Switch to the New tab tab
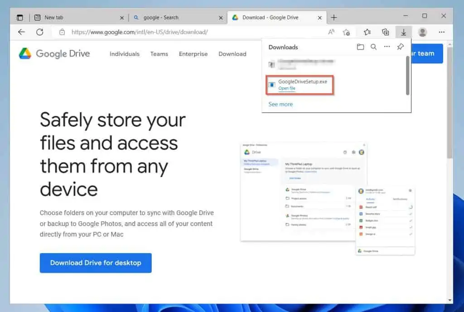The width and height of the screenshot is (464, 312). [x=79, y=18]
